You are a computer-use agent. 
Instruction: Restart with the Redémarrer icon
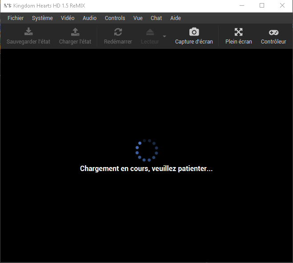point(118,32)
